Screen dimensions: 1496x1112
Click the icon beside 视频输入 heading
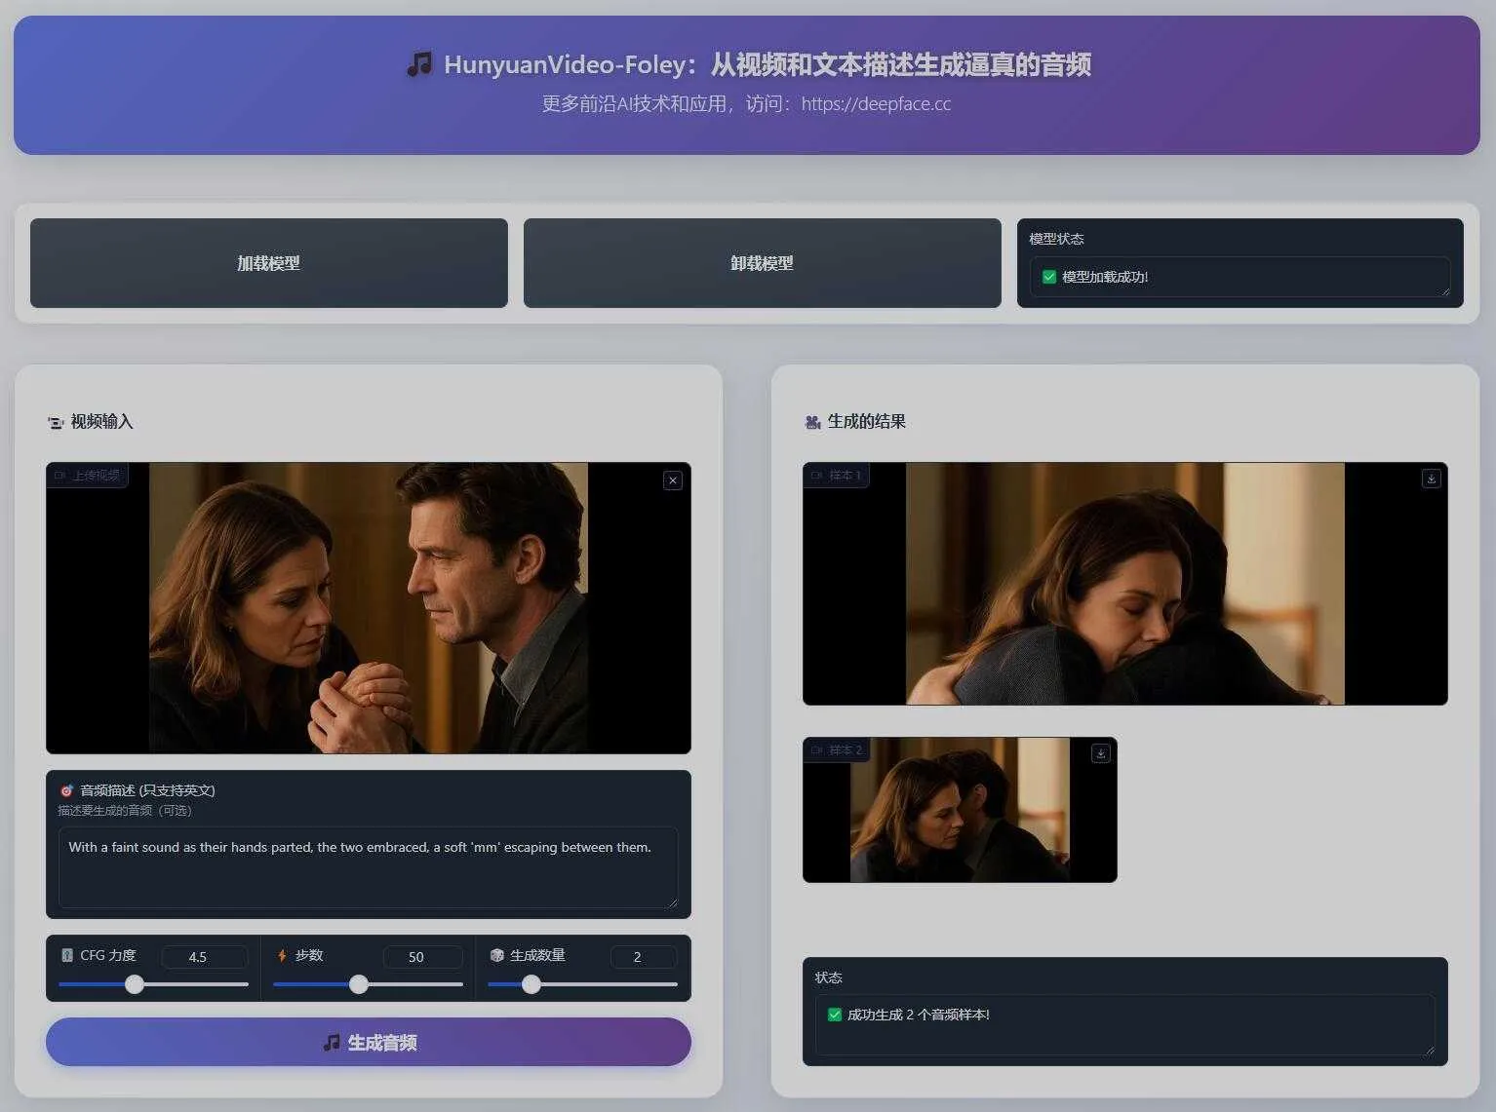[56, 422]
